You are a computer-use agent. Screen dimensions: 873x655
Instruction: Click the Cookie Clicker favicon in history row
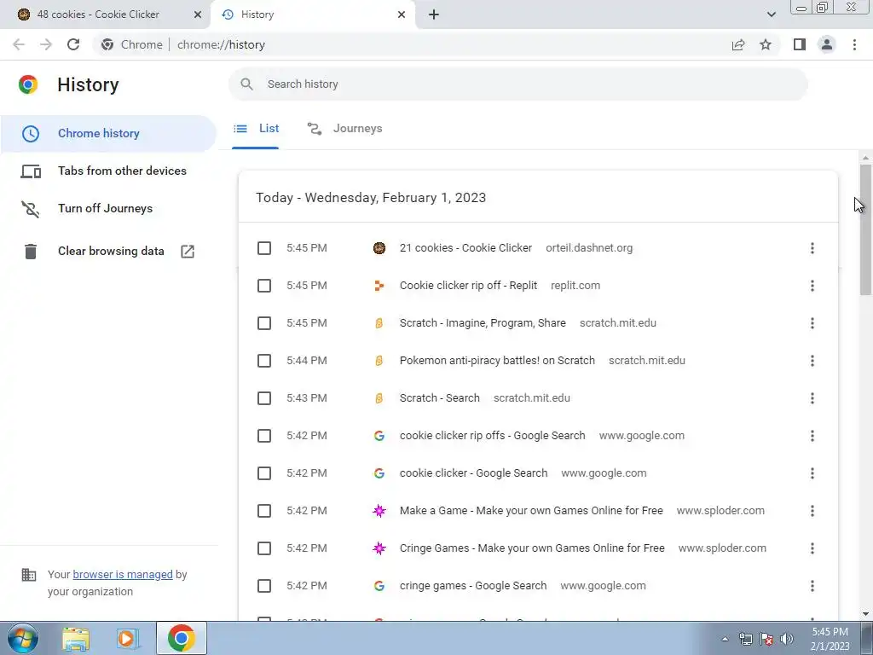(379, 248)
